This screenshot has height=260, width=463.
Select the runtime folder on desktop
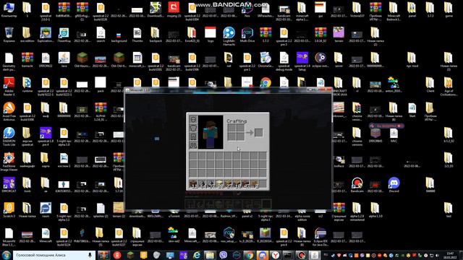pyautogui.click(x=27, y=84)
